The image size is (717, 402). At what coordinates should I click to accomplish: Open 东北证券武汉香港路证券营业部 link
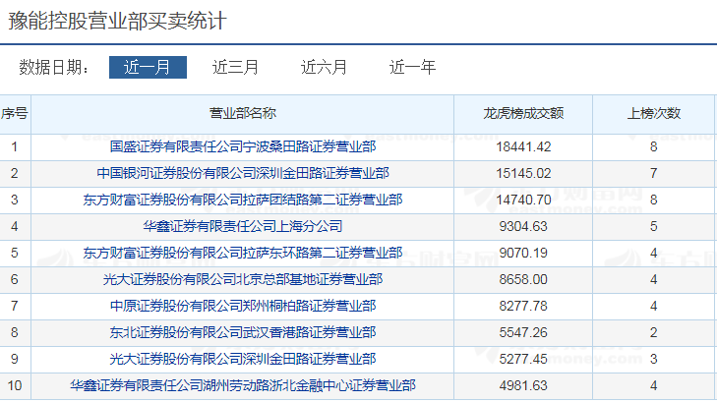243,332
